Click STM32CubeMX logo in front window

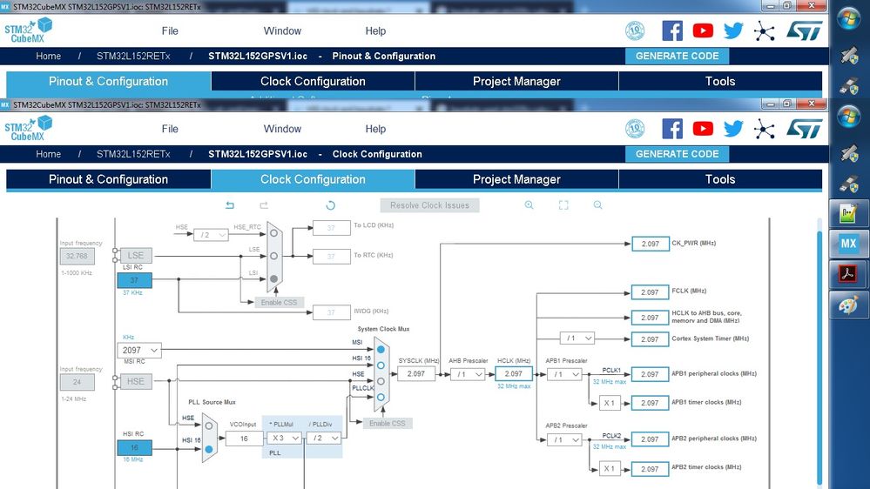(28, 129)
